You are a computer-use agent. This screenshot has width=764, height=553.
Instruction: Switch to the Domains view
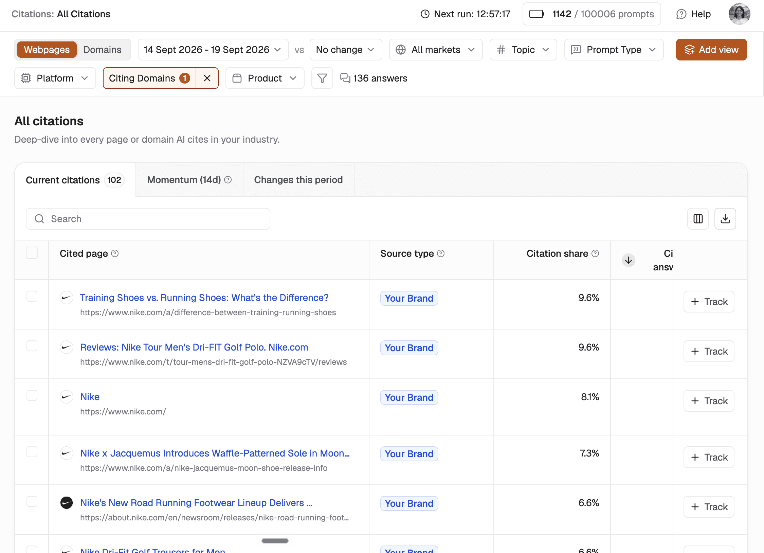[x=102, y=50]
